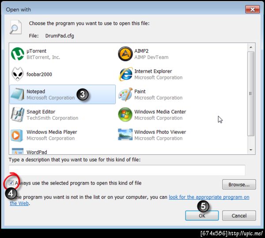265x238 pixels.
Task: Focus the file type description field
Action: click(x=127, y=170)
